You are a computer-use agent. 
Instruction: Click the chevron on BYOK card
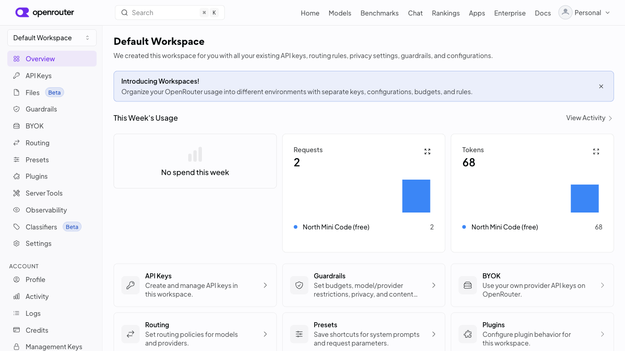[x=603, y=285]
